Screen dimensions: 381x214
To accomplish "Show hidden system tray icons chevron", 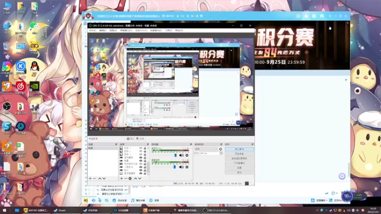I will point(317,210).
